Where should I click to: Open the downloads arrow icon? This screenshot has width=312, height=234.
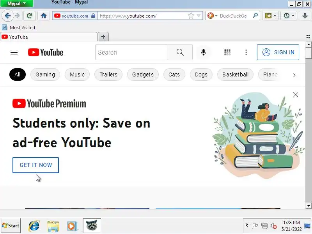(x=305, y=16)
